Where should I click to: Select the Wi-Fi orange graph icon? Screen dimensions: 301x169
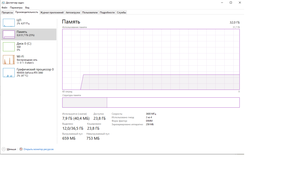[9, 60]
